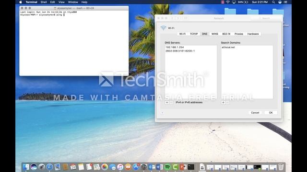The width and height of the screenshot is (307, 172).
Task: Click in the Terminal window command line
Action: coord(64,15)
